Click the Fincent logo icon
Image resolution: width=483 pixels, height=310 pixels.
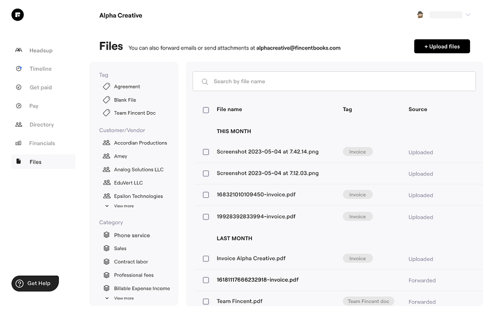(18, 15)
